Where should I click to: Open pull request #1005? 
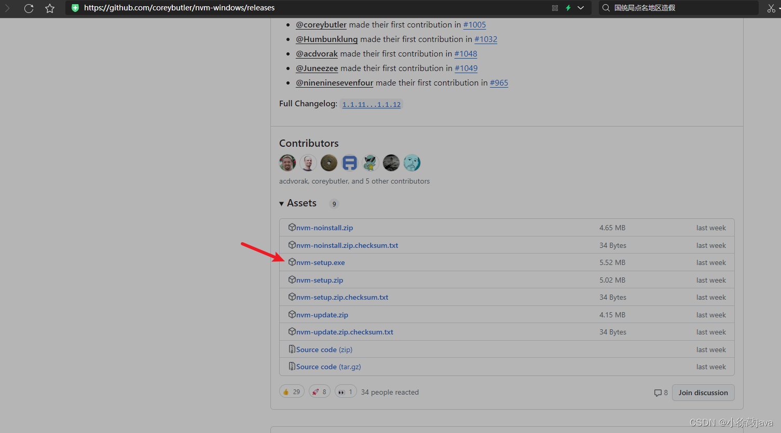pos(474,25)
